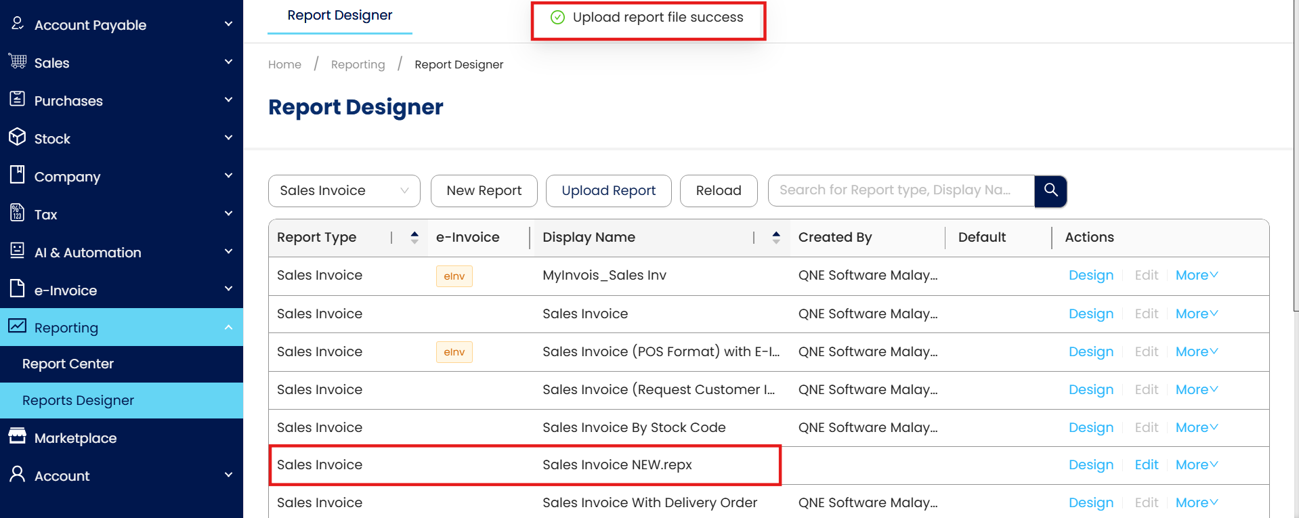Select the Report Designer tab

click(x=339, y=16)
